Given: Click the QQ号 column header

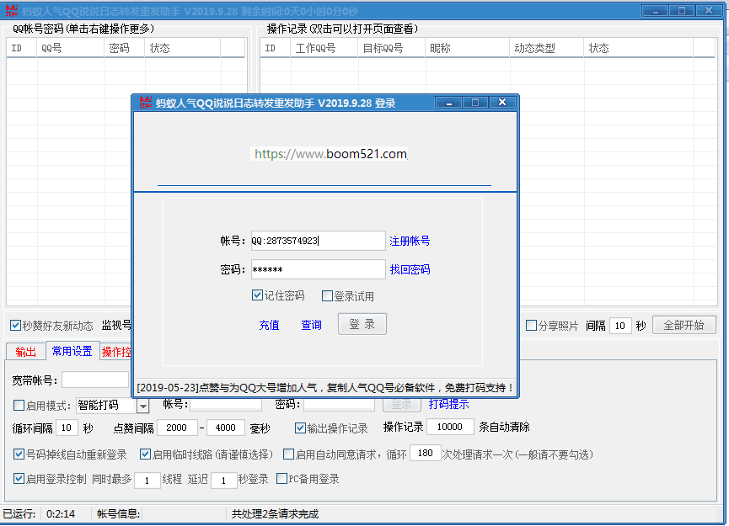Looking at the screenshot, I should 70,48.
